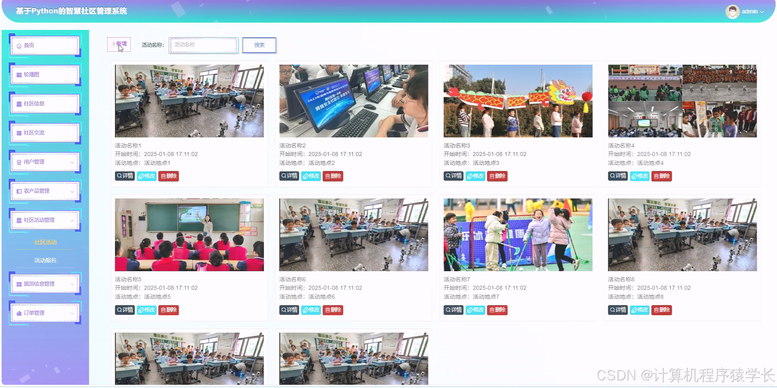Click 删除 for 活动名称2
Image resolution: width=777 pixels, height=388 pixels.
(x=333, y=176)
